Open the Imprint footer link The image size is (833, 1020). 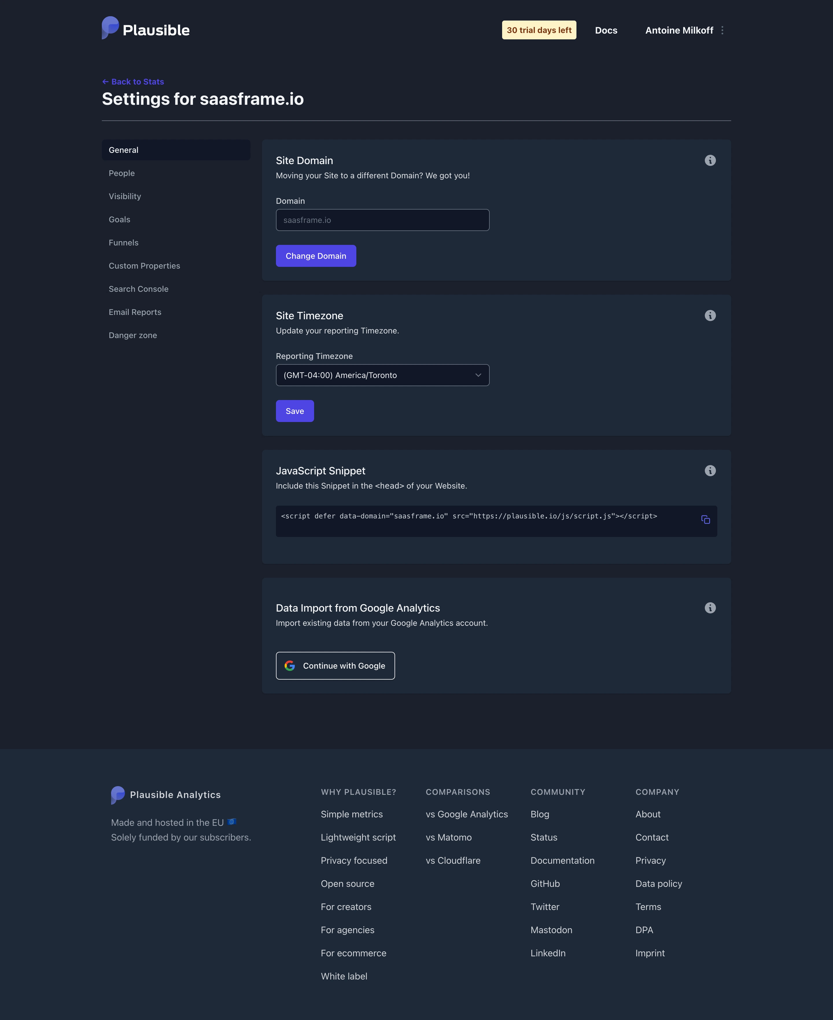(650, 953)
